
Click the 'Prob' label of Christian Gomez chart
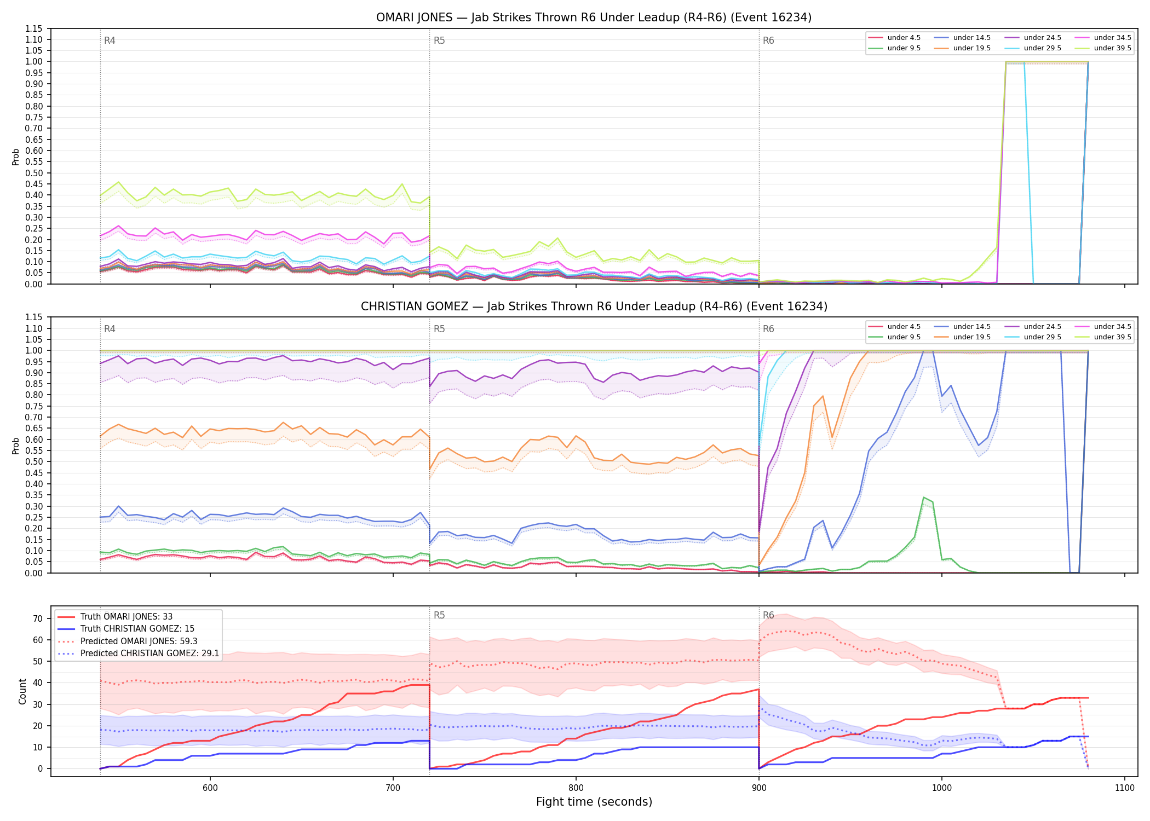(15, 446)
